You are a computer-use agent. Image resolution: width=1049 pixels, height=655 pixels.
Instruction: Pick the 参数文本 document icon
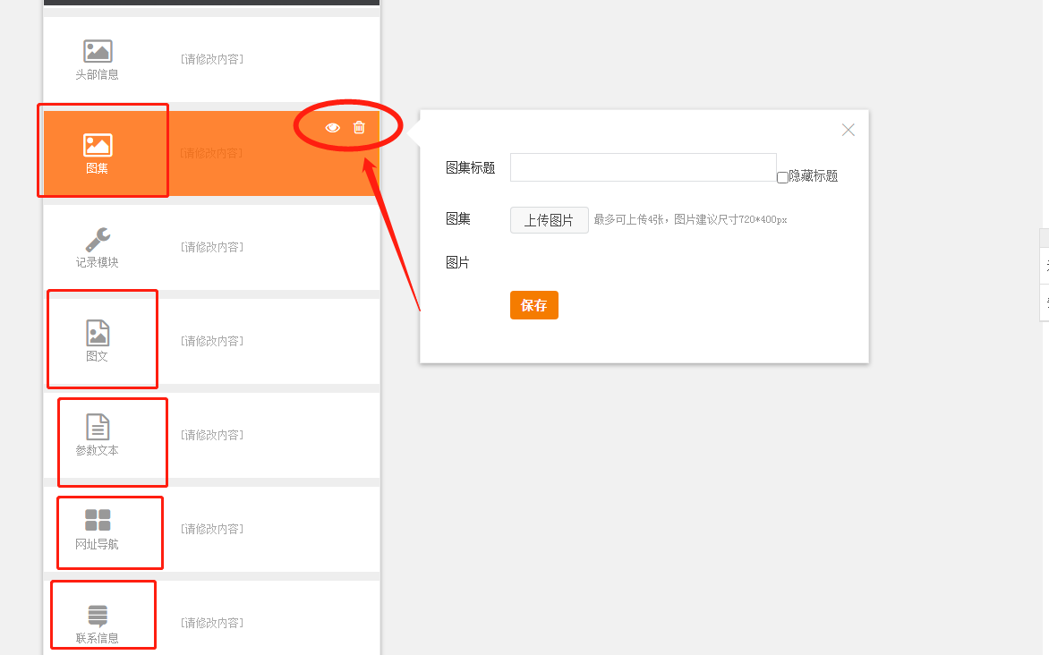pyautogui.click(x=98, y=427)
